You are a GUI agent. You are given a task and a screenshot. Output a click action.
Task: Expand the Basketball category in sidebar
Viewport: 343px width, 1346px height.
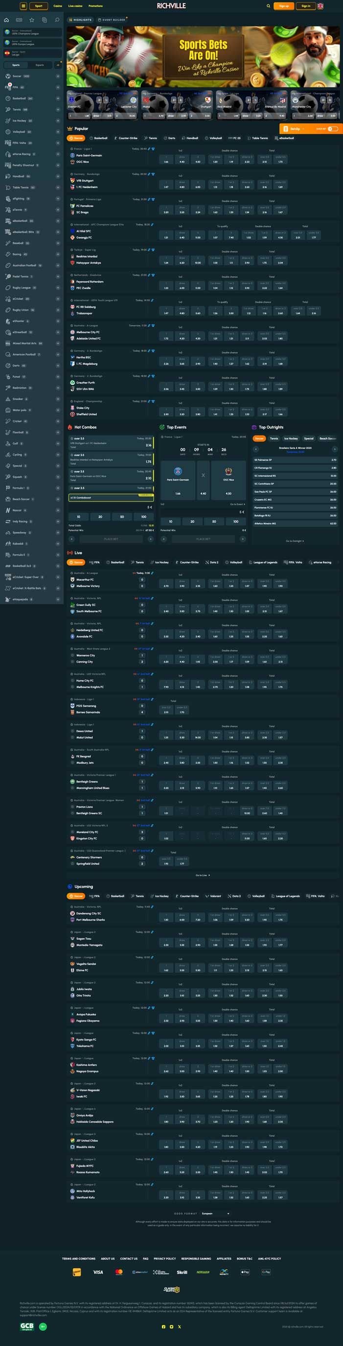[57, 99]
